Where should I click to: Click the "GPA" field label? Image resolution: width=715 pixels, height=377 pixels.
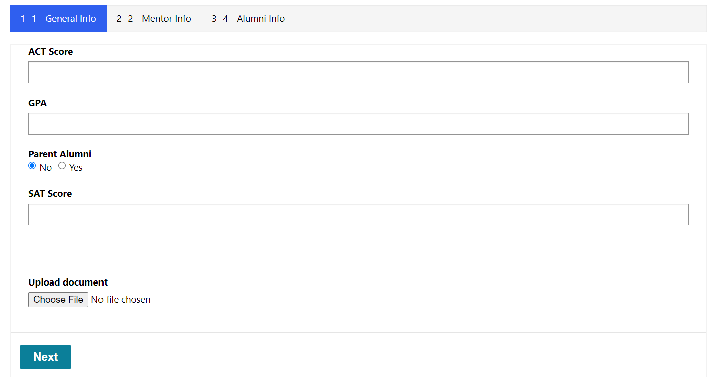click(38, 103)
